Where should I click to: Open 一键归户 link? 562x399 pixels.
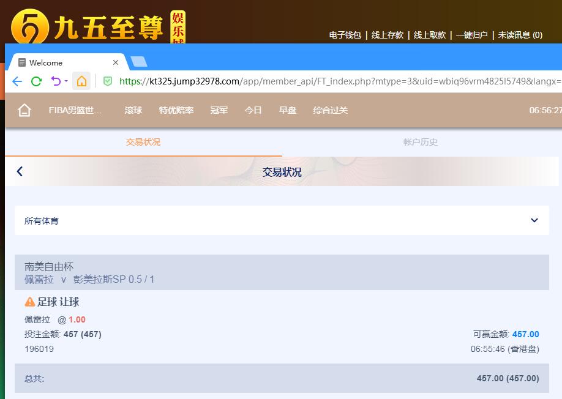(x=471, y=35)
